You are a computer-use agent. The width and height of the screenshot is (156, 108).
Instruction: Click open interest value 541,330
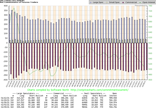(113, 100)
